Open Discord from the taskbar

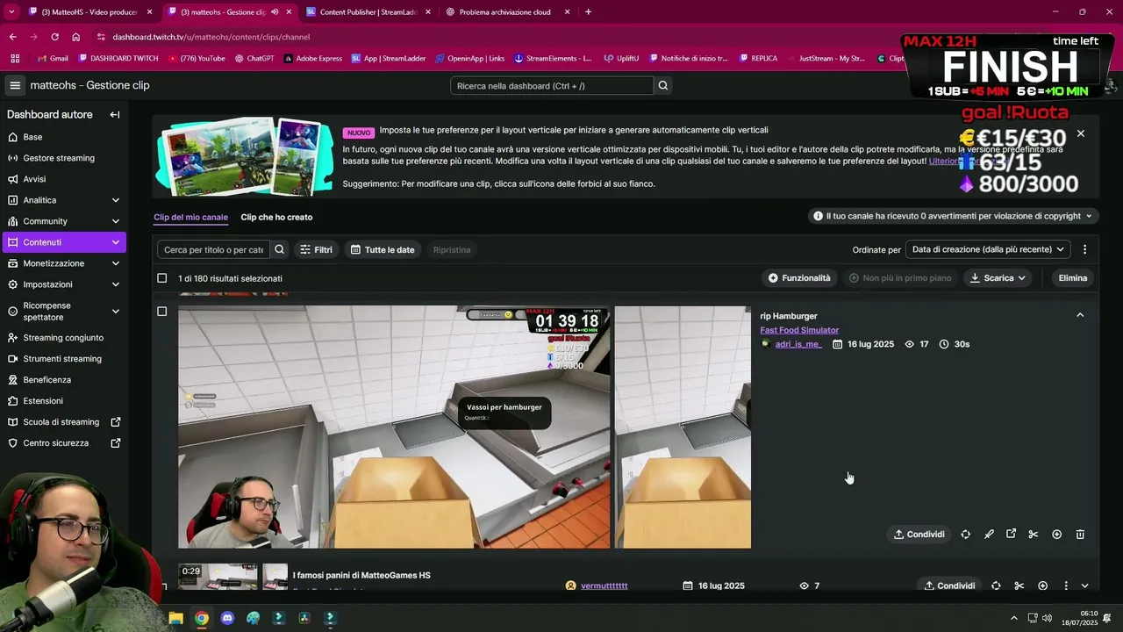click(x=227, y=618)
